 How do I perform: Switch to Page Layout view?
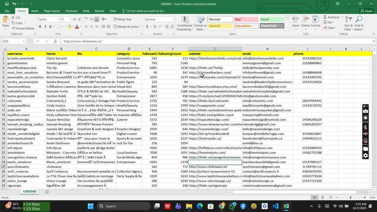tap(323, 198)
